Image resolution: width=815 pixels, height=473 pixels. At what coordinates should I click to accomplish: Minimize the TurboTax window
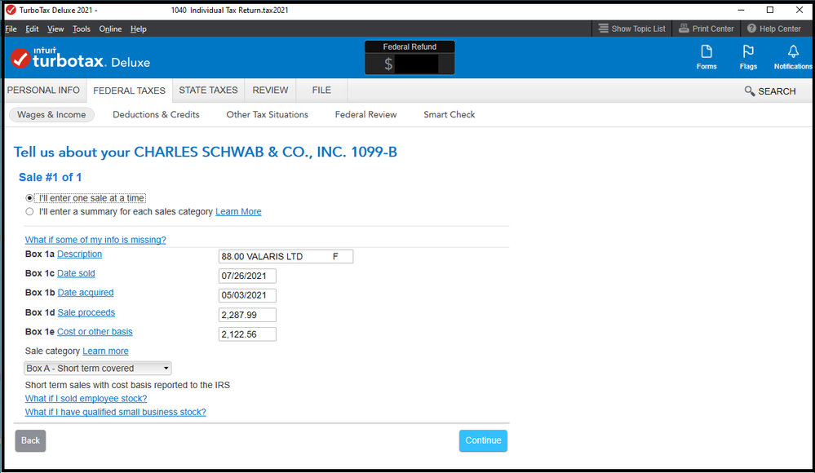pyautogui.click(x=742, y=10)
